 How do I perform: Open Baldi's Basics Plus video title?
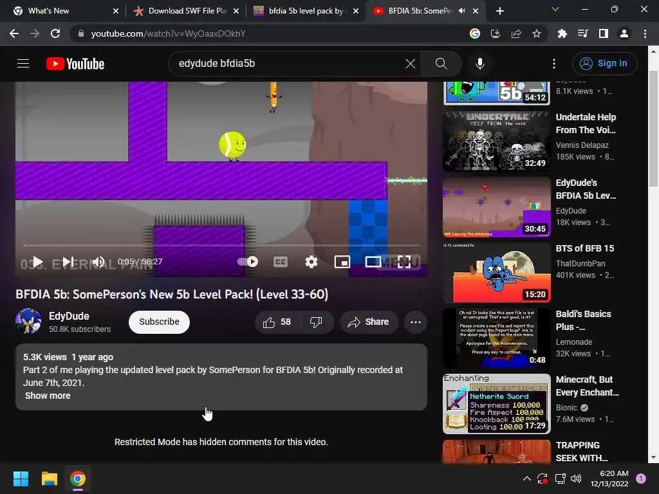tap(583, 320)
